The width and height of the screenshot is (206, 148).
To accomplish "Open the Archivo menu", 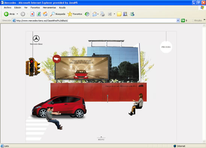I will [8, 8].
